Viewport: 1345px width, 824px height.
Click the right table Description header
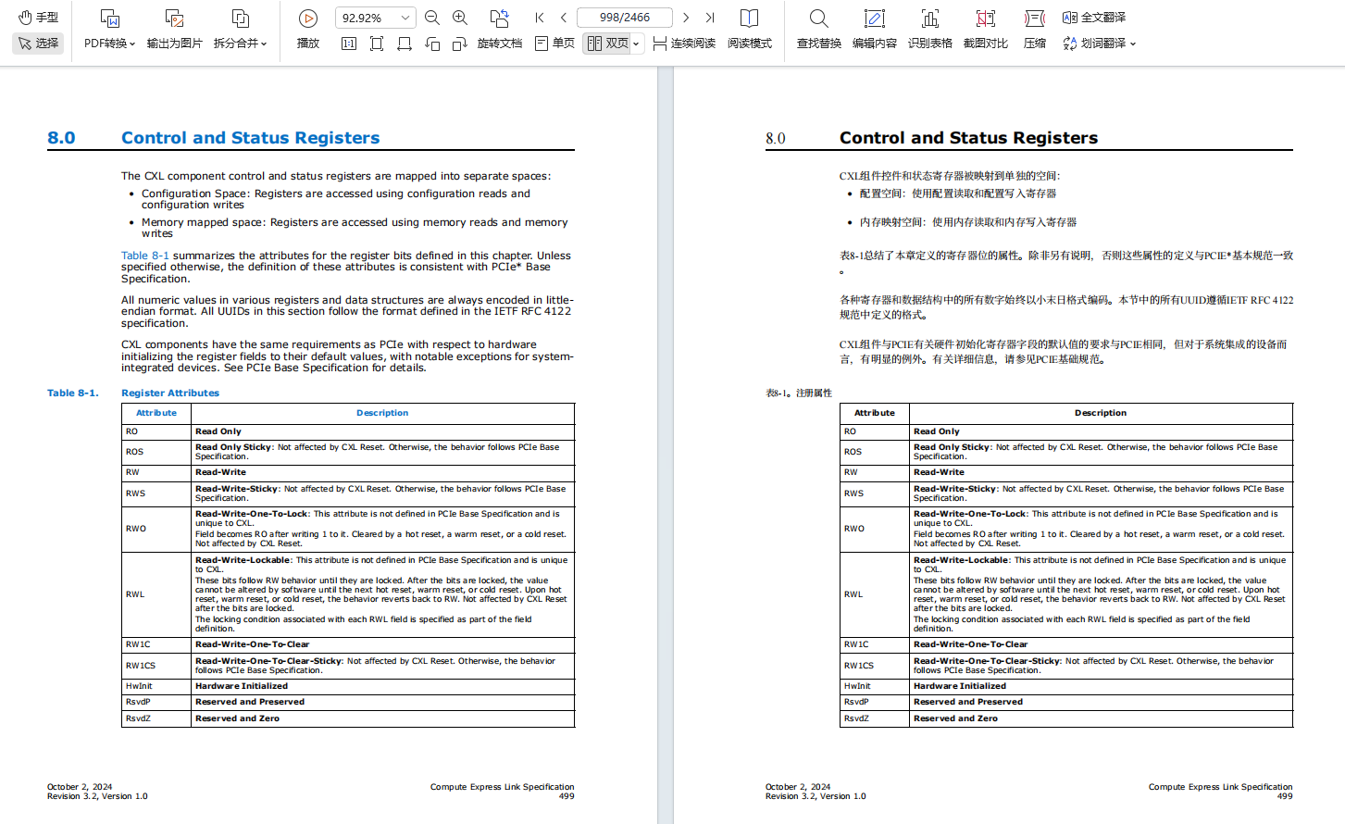(x=1101, y=413)
